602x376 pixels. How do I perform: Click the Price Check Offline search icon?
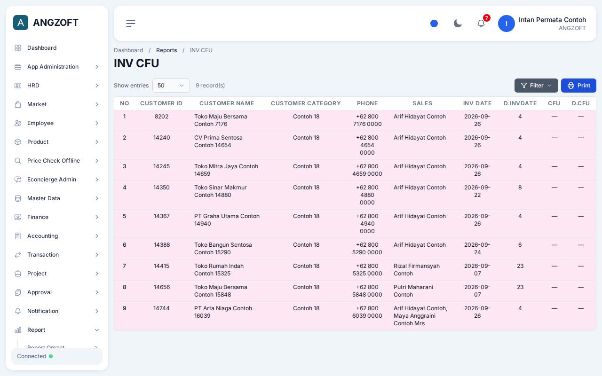(18, 161)
